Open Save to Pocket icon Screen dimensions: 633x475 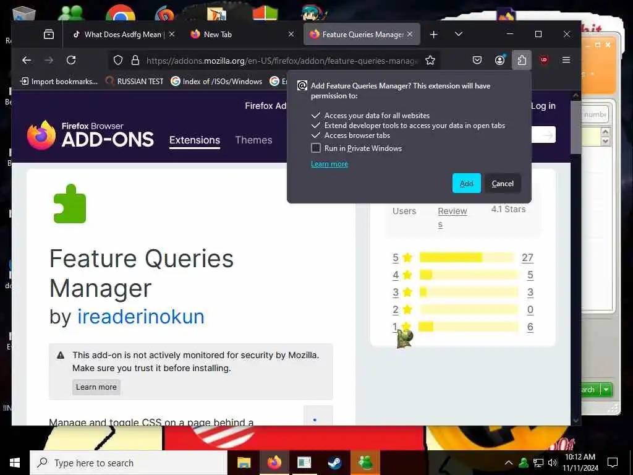coord(477,60)
